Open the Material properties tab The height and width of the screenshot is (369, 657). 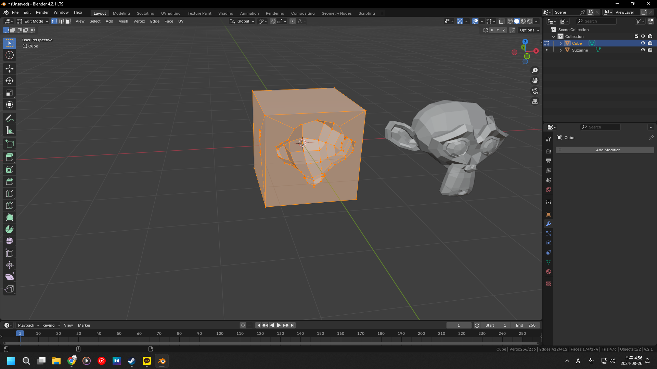[x=549, y=272]
